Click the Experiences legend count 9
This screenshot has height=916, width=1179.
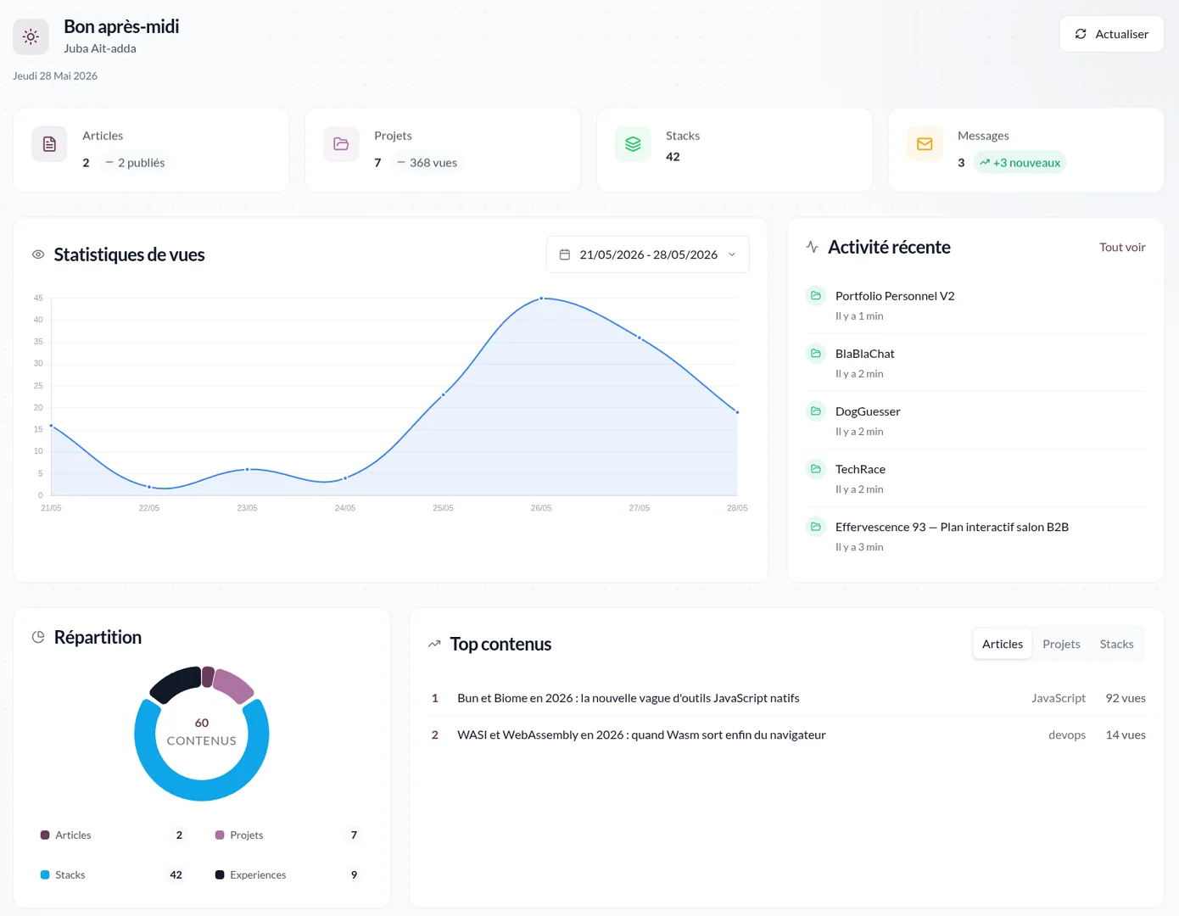tap(354, 874)
